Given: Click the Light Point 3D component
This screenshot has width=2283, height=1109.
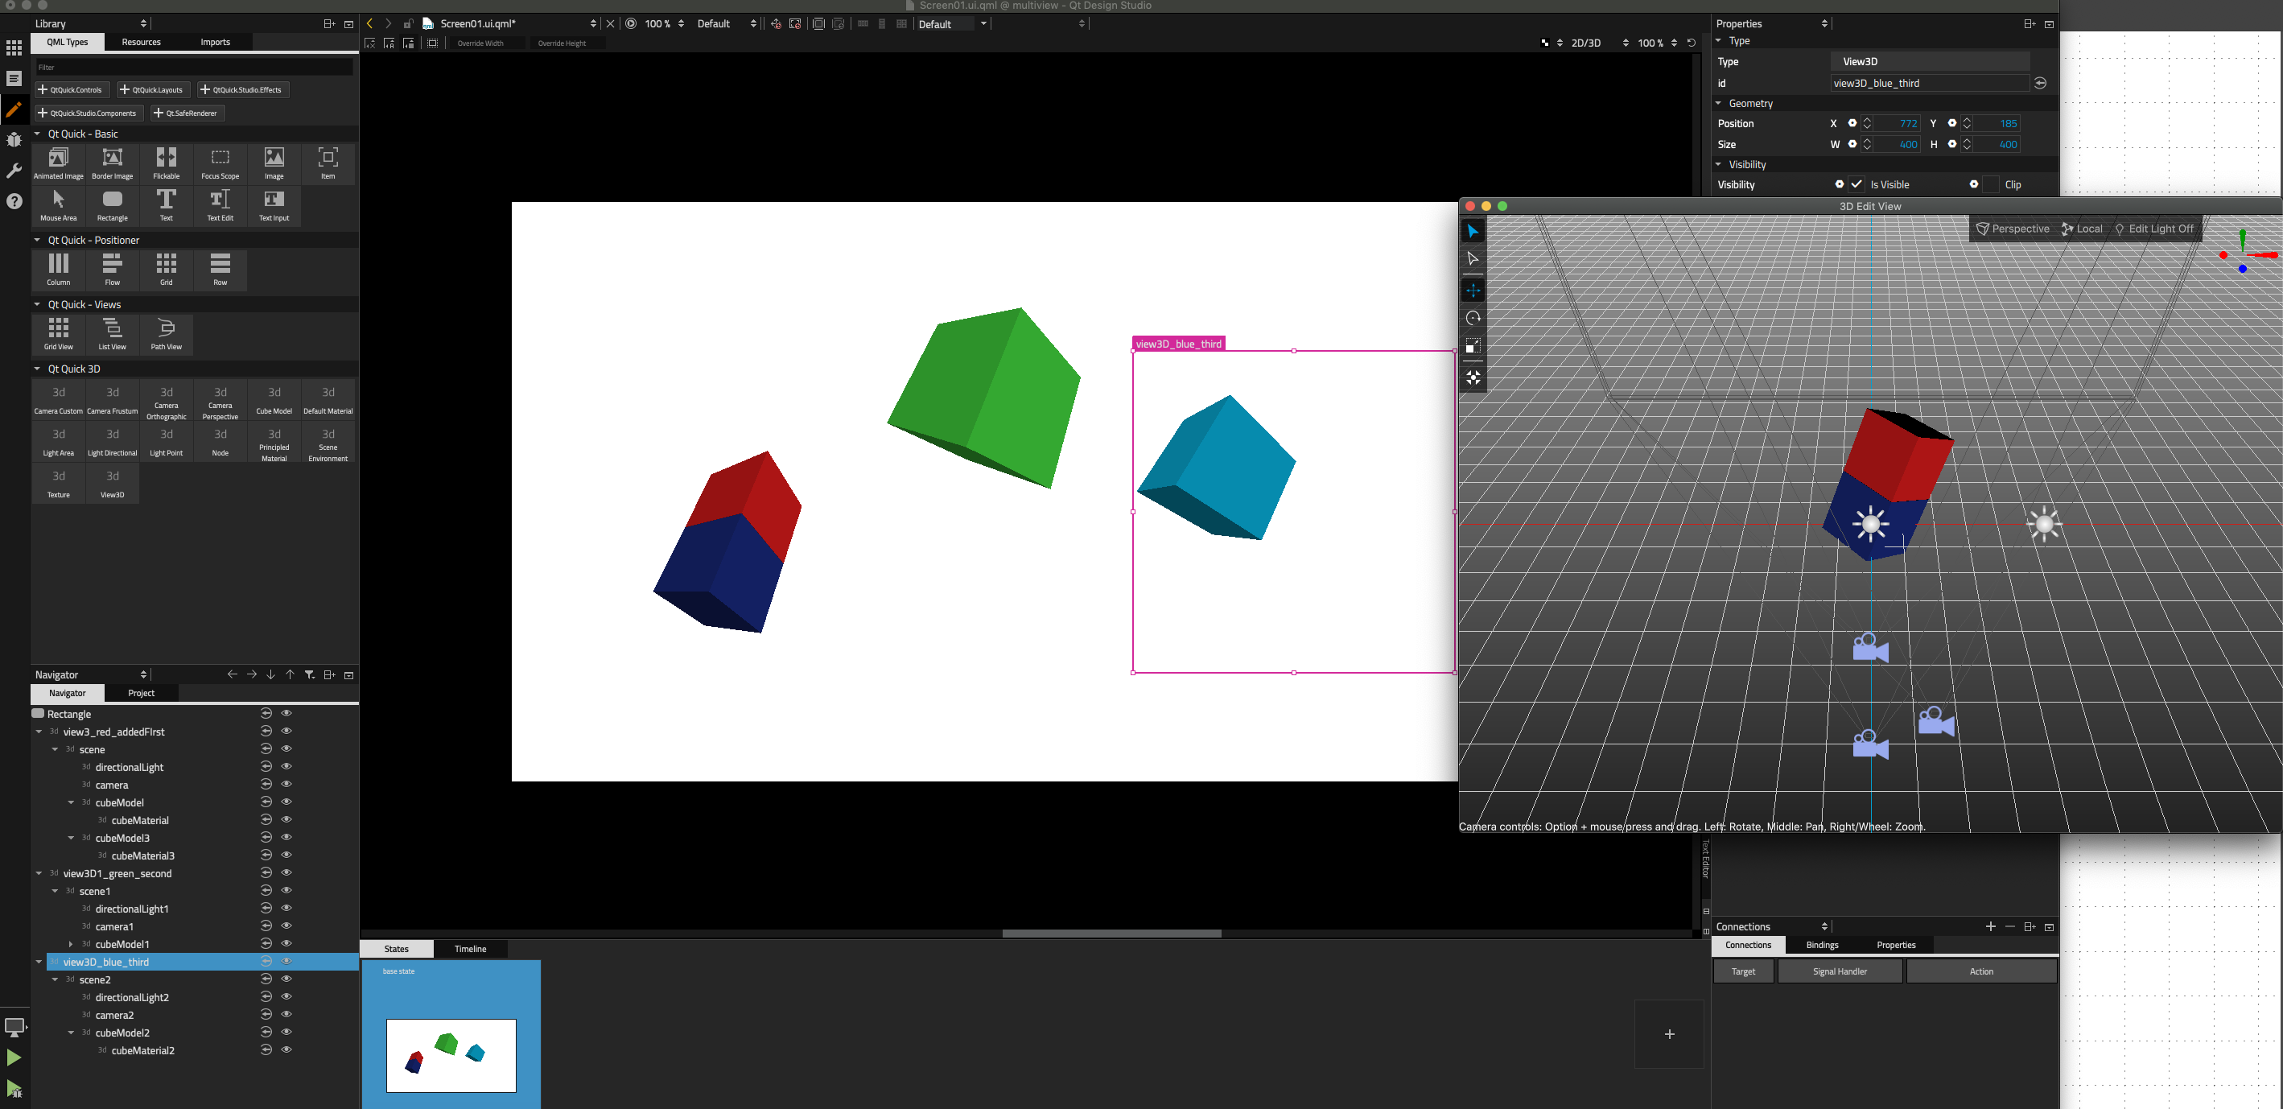Looking at the screenshot, I should click(166, 440).
